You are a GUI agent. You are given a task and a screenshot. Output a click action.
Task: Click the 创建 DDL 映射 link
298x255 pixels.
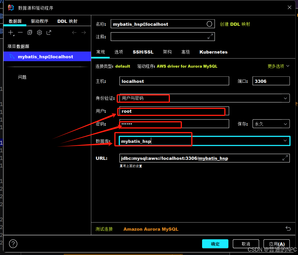[x=235, y=24]
